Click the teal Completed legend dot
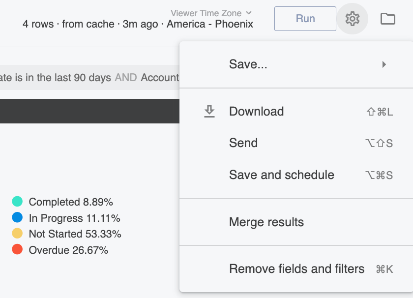The image size is (413, 298). tap(17, 202)
